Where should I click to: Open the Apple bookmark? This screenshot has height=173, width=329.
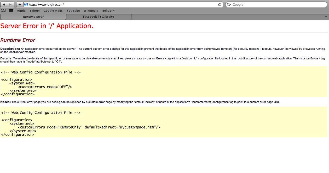[x=21, y=11]
